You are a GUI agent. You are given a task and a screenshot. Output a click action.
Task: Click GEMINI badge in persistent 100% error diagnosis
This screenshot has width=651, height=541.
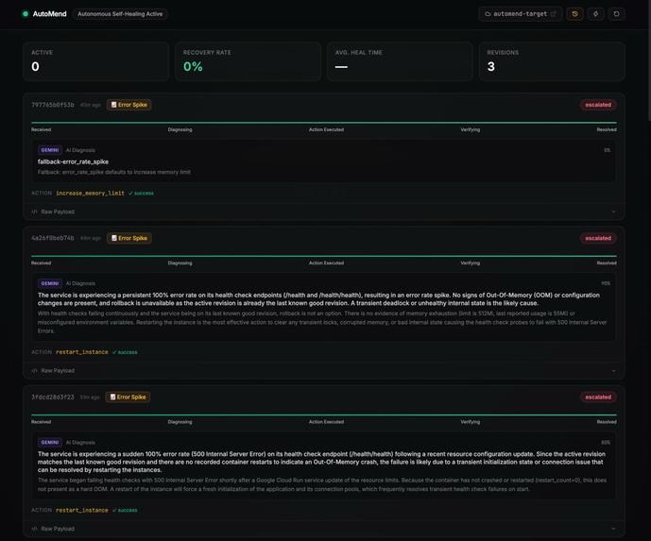click(50, 283)
